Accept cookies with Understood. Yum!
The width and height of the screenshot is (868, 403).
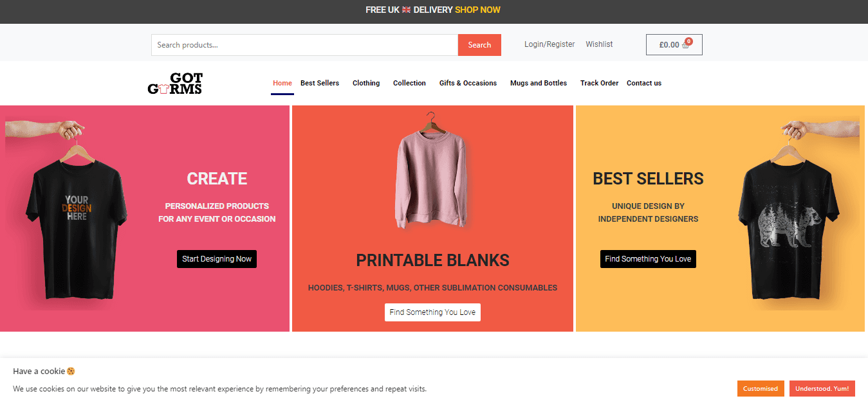[822, 388]
